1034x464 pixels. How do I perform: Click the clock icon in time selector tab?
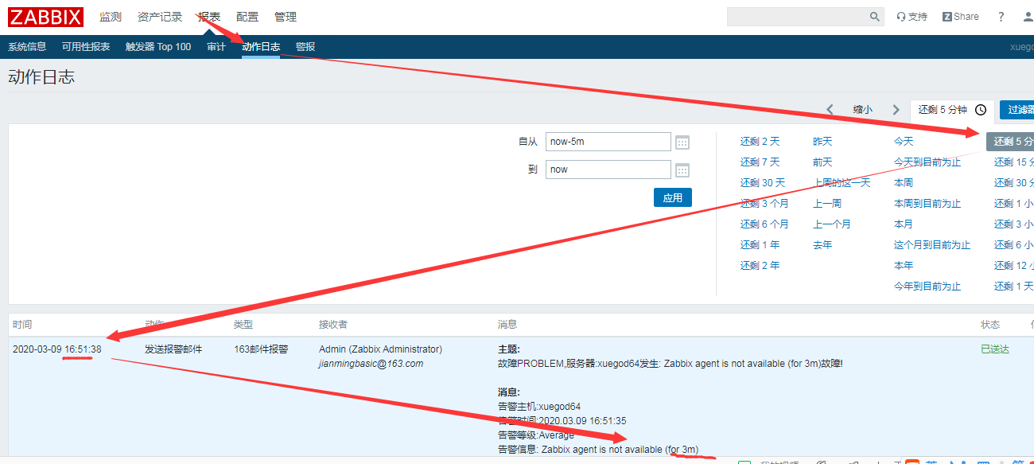coord(981,110)
